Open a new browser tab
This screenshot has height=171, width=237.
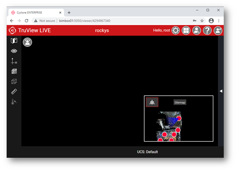pos(69,13)
